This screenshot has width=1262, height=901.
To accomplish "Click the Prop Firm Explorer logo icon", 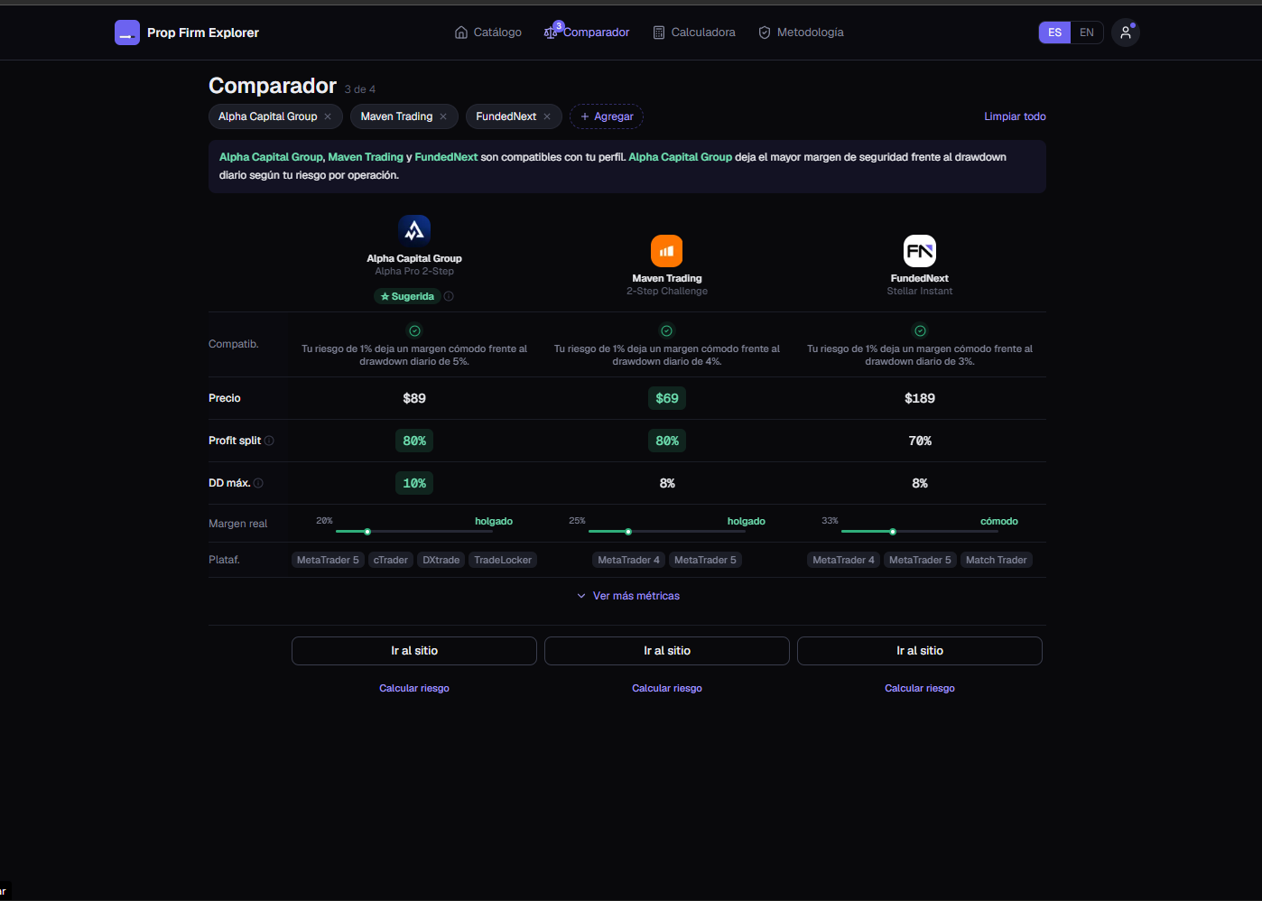I will (127, 33).
